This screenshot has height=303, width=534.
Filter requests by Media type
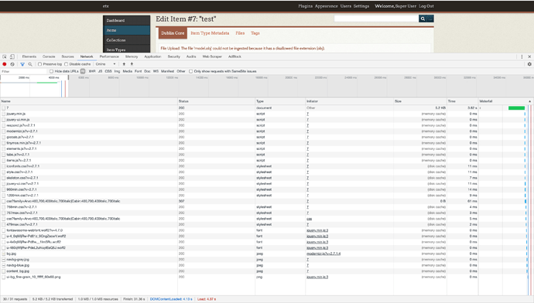tap(128, 71)
